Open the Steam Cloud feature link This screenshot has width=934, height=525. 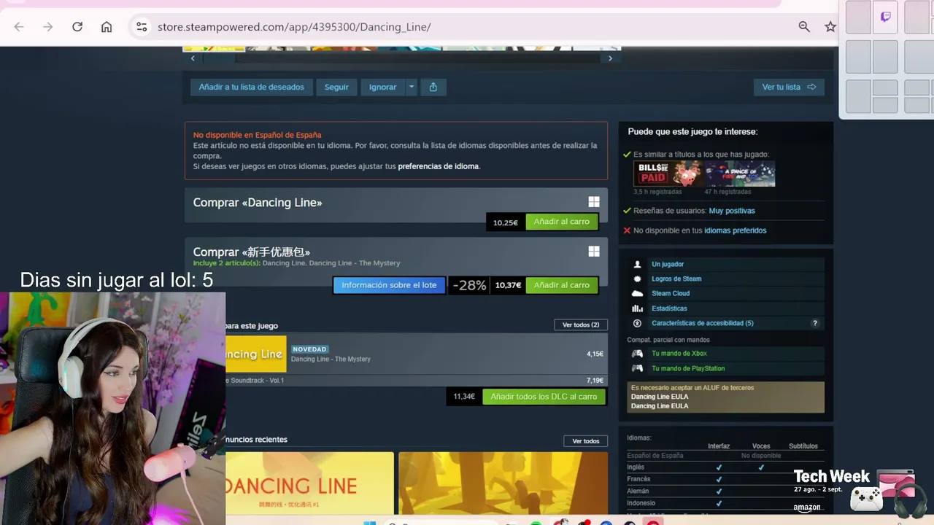[x=671, y=293]
